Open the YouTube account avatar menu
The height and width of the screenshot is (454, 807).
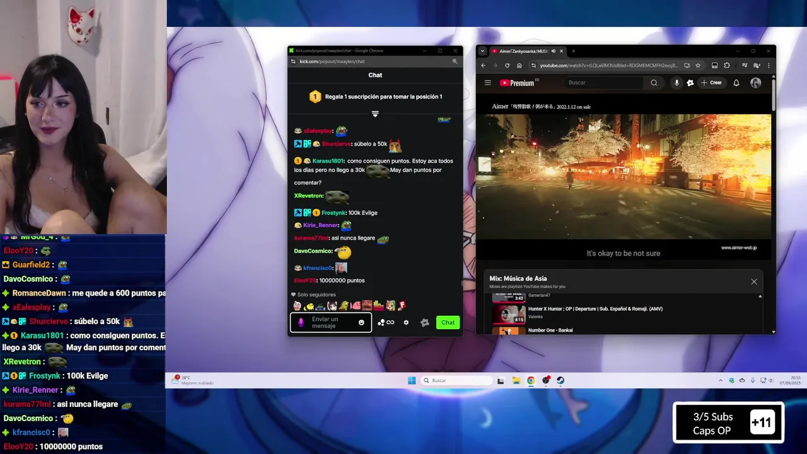pos(755,83)
